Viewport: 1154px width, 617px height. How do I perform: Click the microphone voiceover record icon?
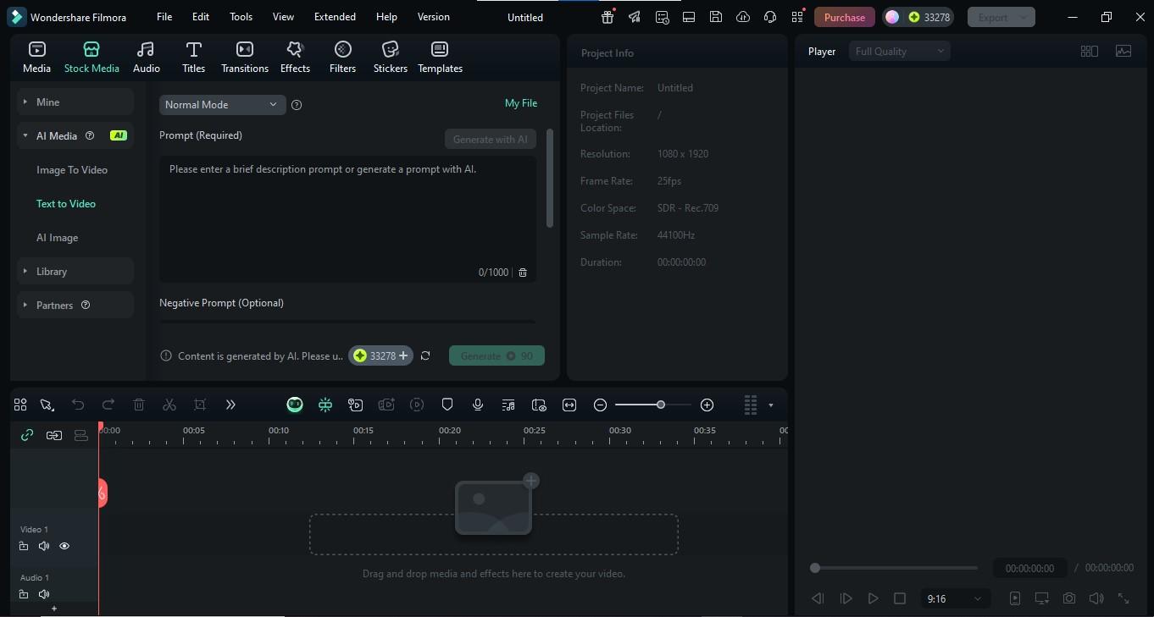[478, 405]
